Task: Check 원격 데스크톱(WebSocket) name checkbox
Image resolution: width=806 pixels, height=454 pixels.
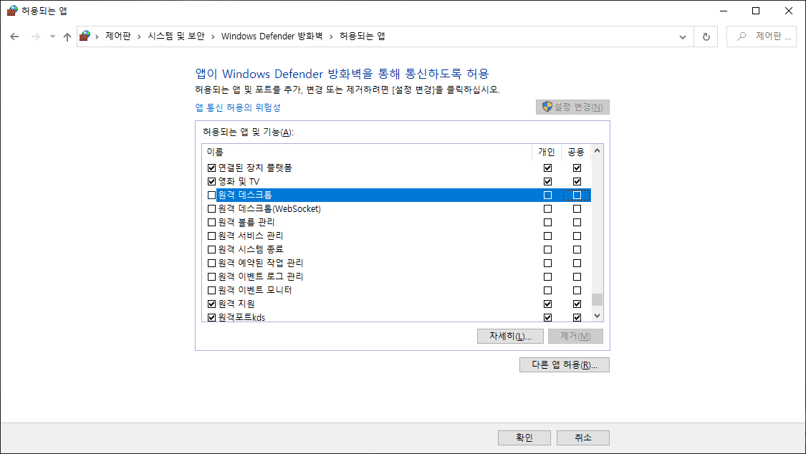Action: (x=211, y=208)
